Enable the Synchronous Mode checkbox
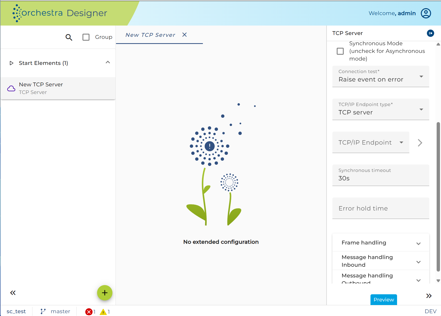Viewport: 441px width, 316px height. [340, 51]
